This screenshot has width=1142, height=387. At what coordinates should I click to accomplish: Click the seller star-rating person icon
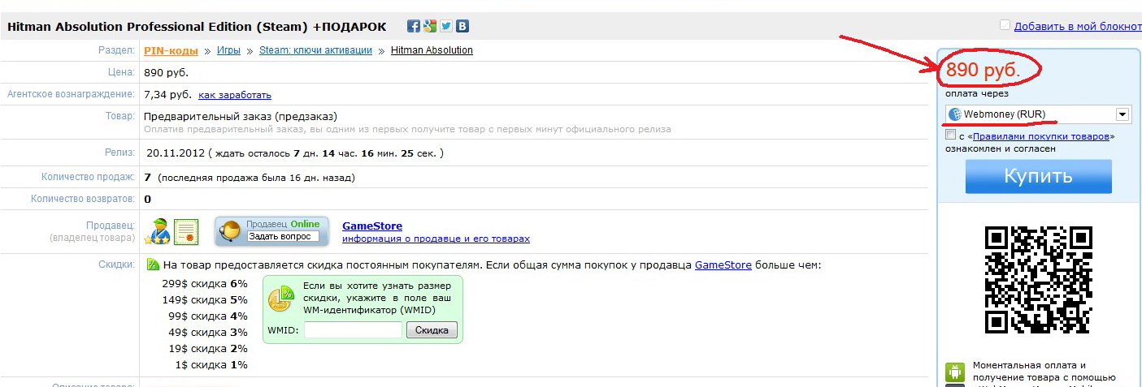pyautogui.click(x=157, y=231)
